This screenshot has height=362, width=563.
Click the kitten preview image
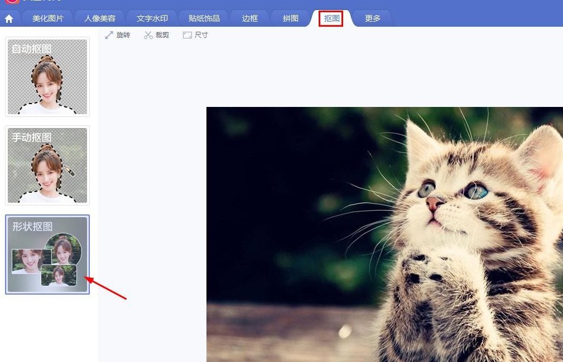[x=385, y=234]
